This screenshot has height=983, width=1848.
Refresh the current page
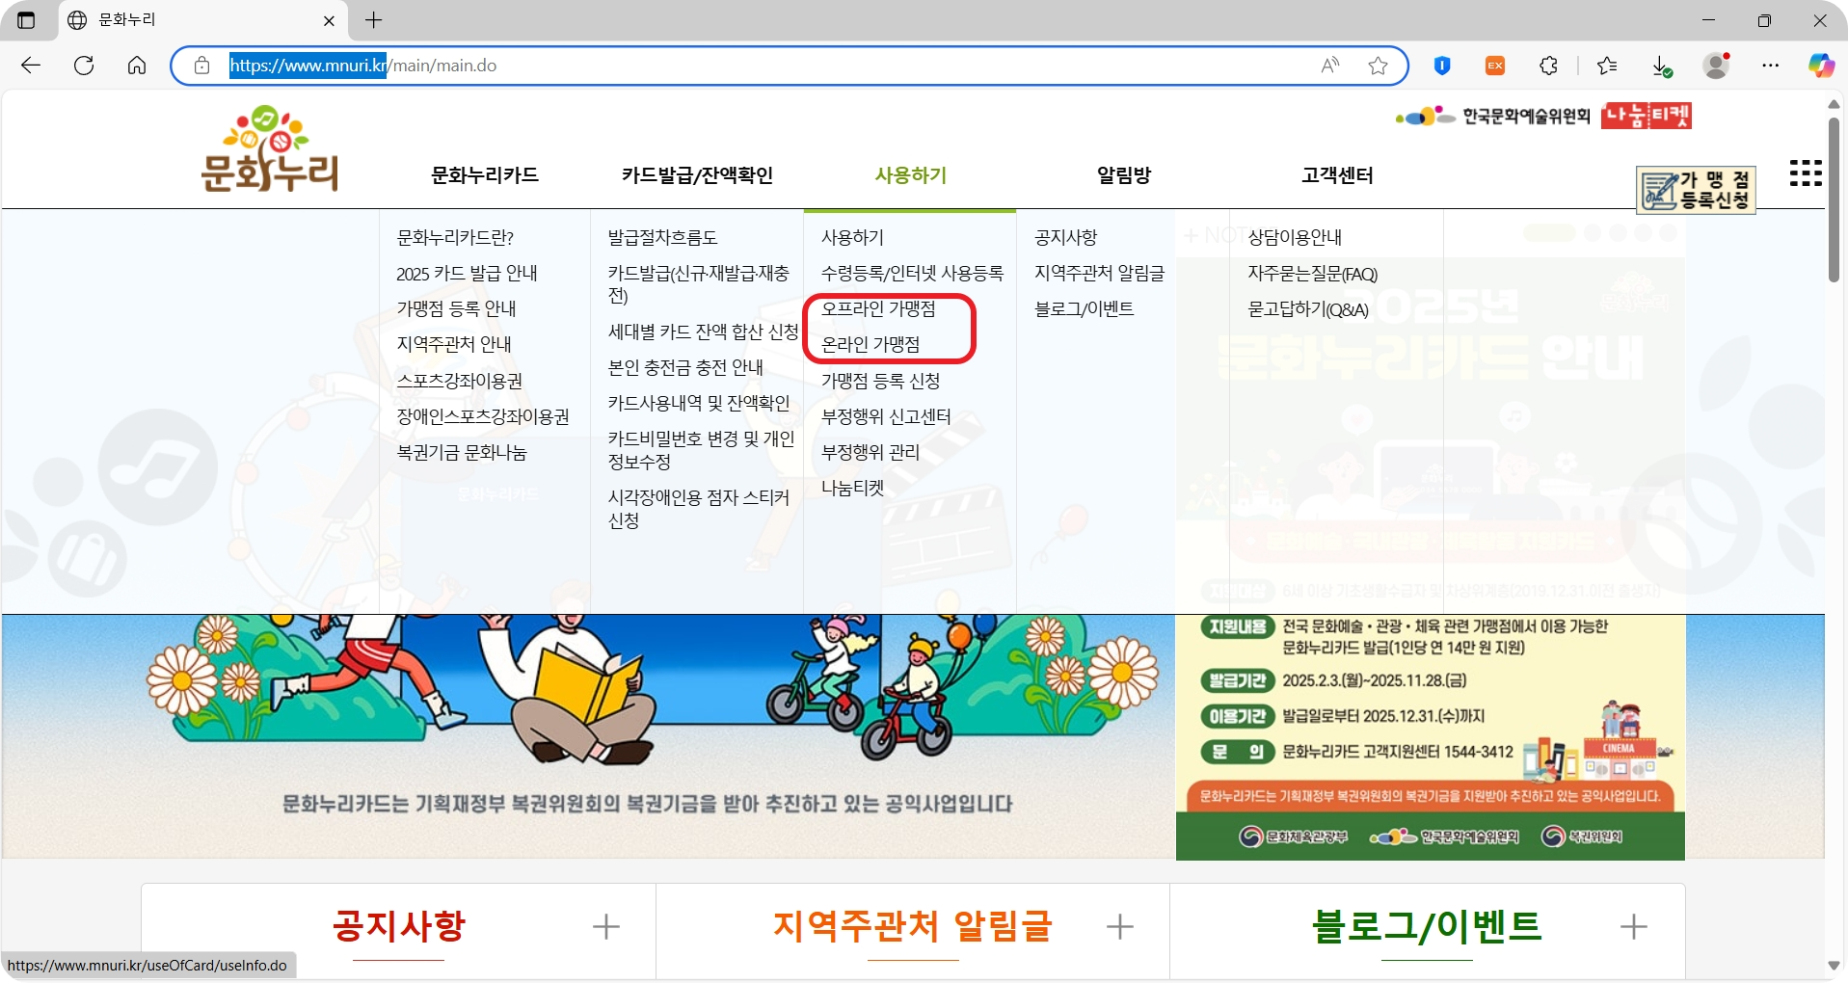(x=85, y=65)
